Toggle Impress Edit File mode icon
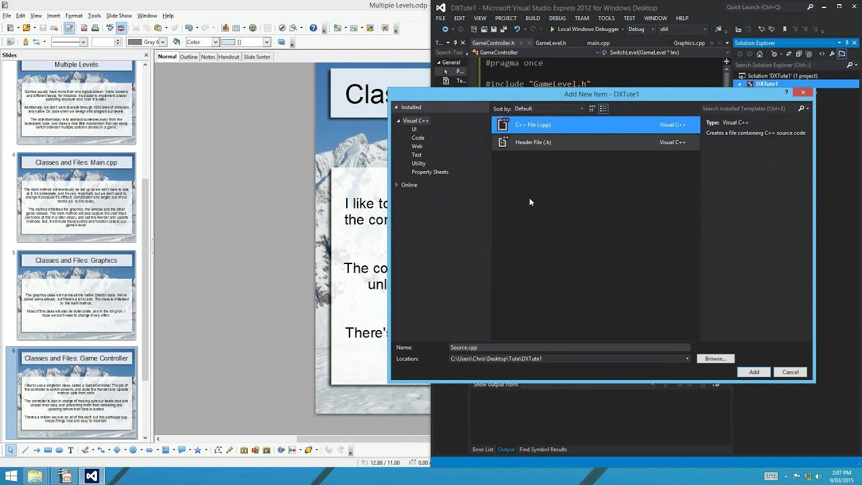 (69, 28)
